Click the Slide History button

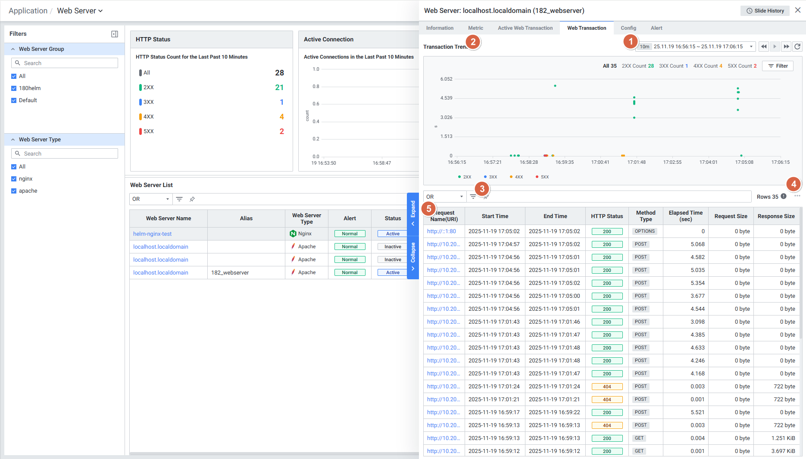(x=765, y=11)
